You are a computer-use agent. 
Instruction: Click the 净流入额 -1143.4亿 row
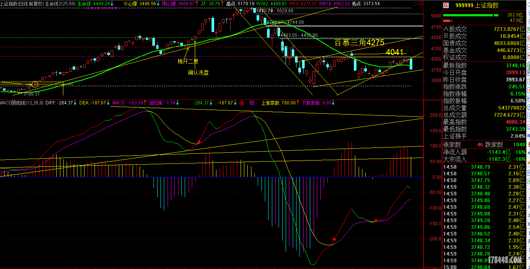[484, 152]
